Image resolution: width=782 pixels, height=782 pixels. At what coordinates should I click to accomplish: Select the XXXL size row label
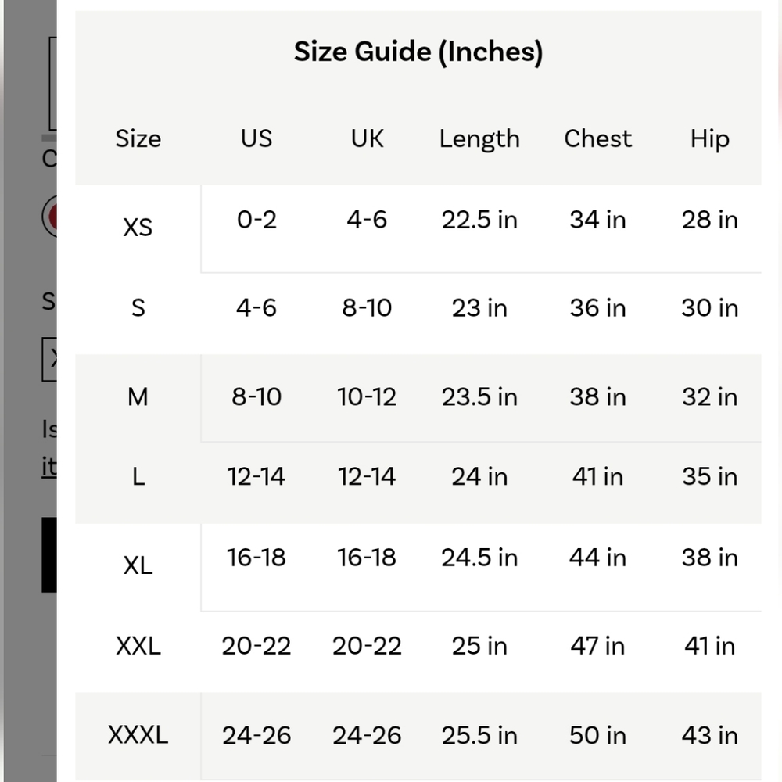point(138,734)
